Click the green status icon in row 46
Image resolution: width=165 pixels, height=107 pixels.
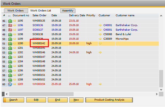[x=10, y=21]
